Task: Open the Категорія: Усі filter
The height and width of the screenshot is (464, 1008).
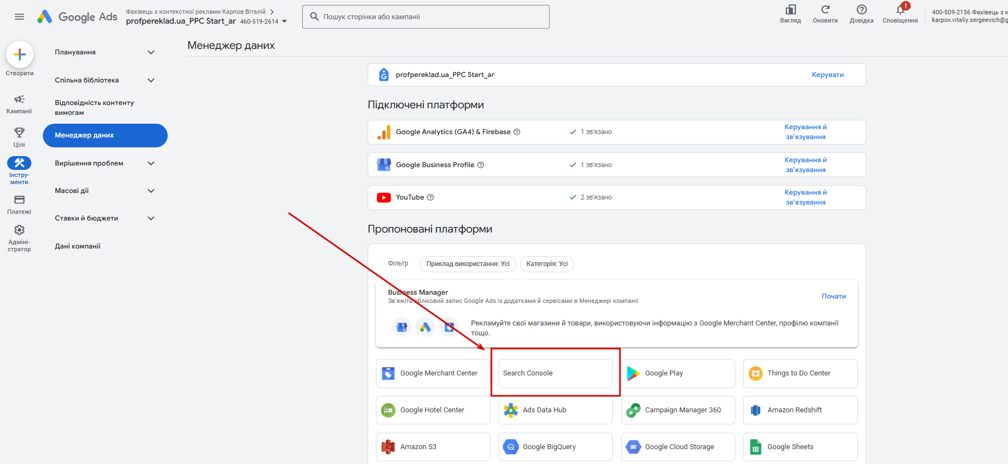Action: click(x=547, y=264)
